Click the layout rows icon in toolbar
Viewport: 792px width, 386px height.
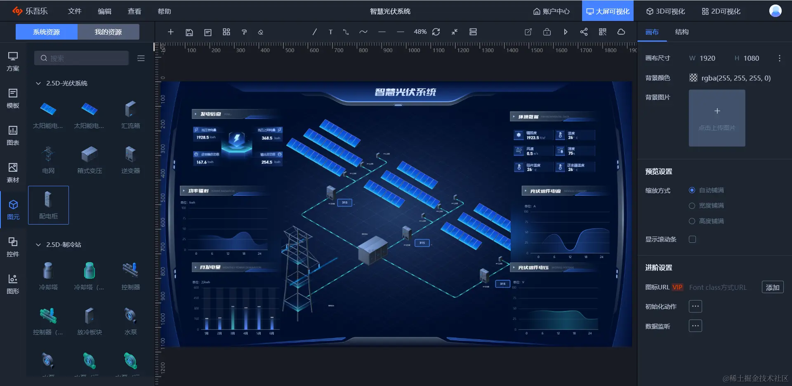tap(473, 32)
